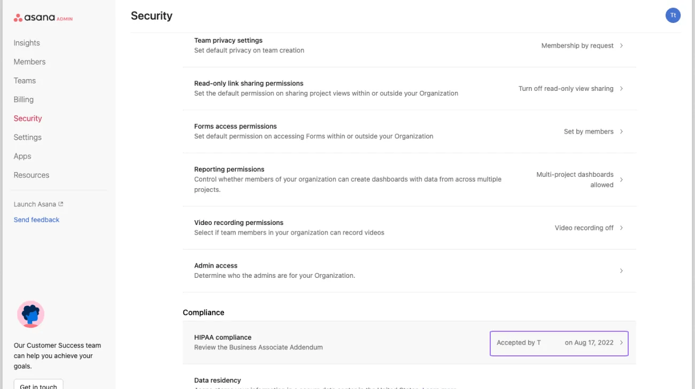Open Resources in the sidebar
This screenshot has height=389, width=695.
click(x=31, y=175)
